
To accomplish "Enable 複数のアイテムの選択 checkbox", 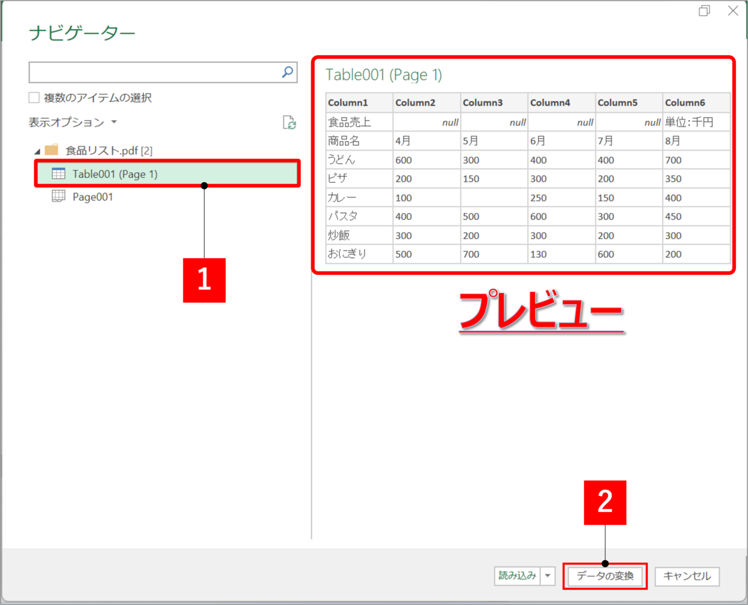I will click(x=34, y=98).
